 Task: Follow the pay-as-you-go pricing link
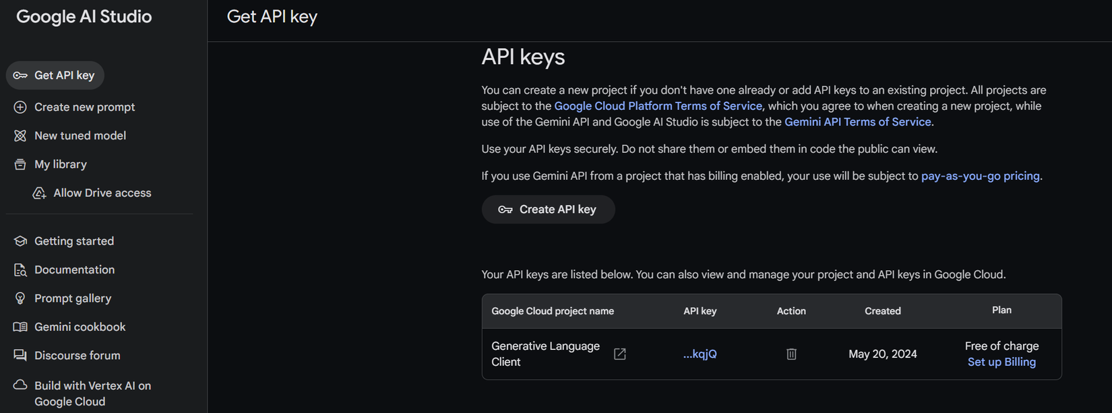(980, 176)
